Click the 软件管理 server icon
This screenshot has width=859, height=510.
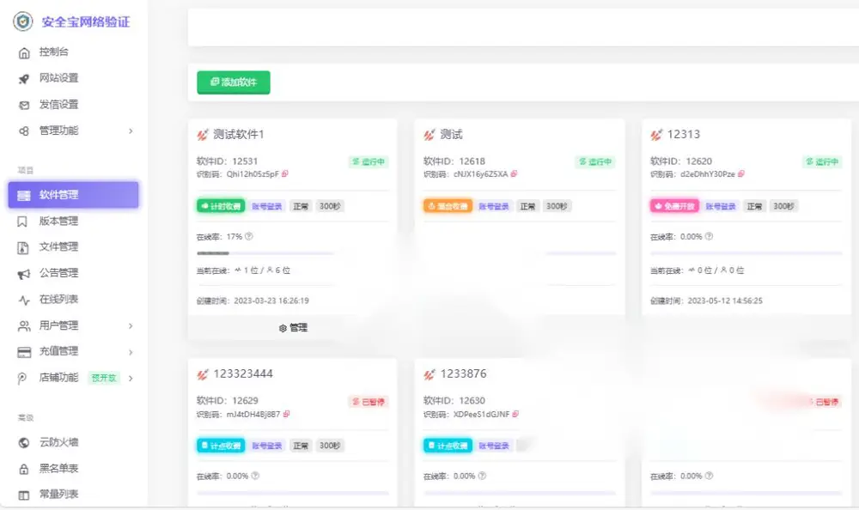(24, 196)
